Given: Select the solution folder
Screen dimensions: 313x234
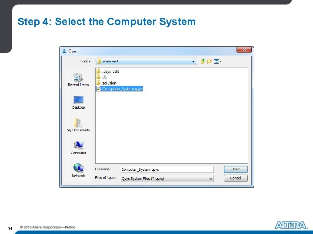Looking at the screenshot, I should click(x=106, y=83).
